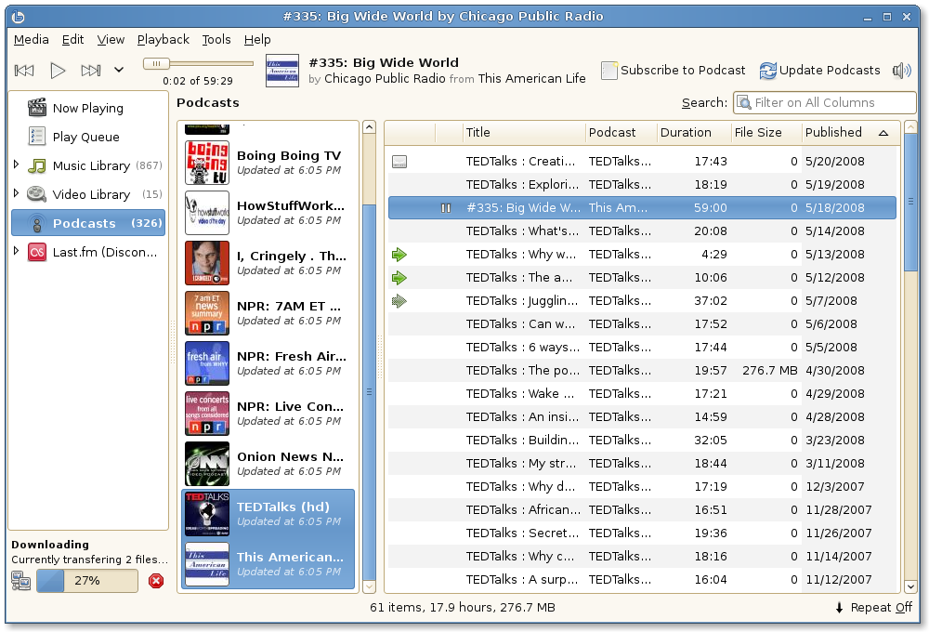
Task: Click the Update Podcasts label
Action: [830, 70]
